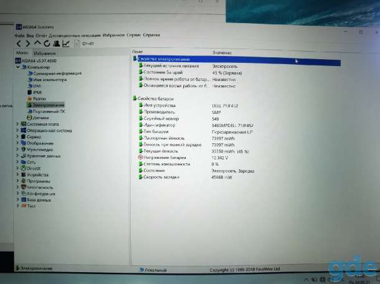Click Локальный in the status bar
The height and width of the screenshot is (284, 380).
[x=153, y=270]
